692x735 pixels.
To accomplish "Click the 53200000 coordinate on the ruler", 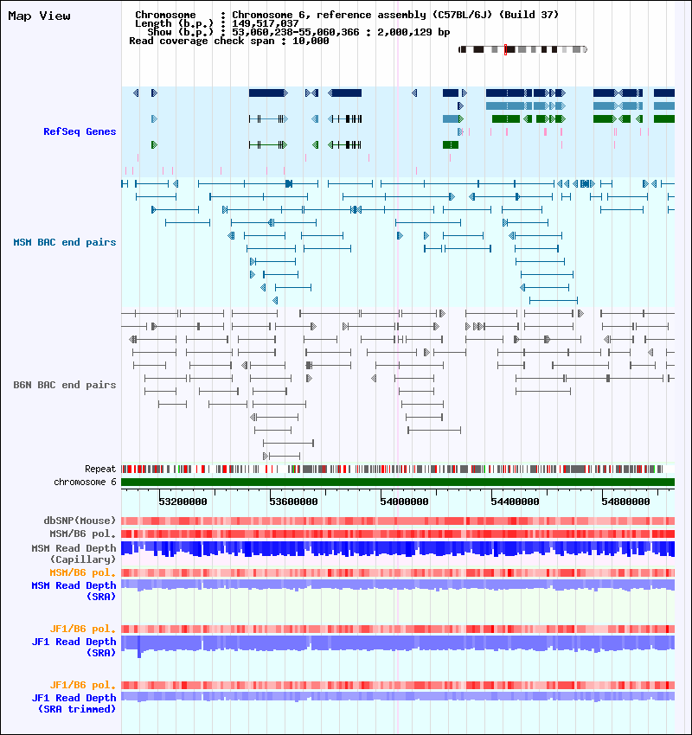I will point(183,502).
